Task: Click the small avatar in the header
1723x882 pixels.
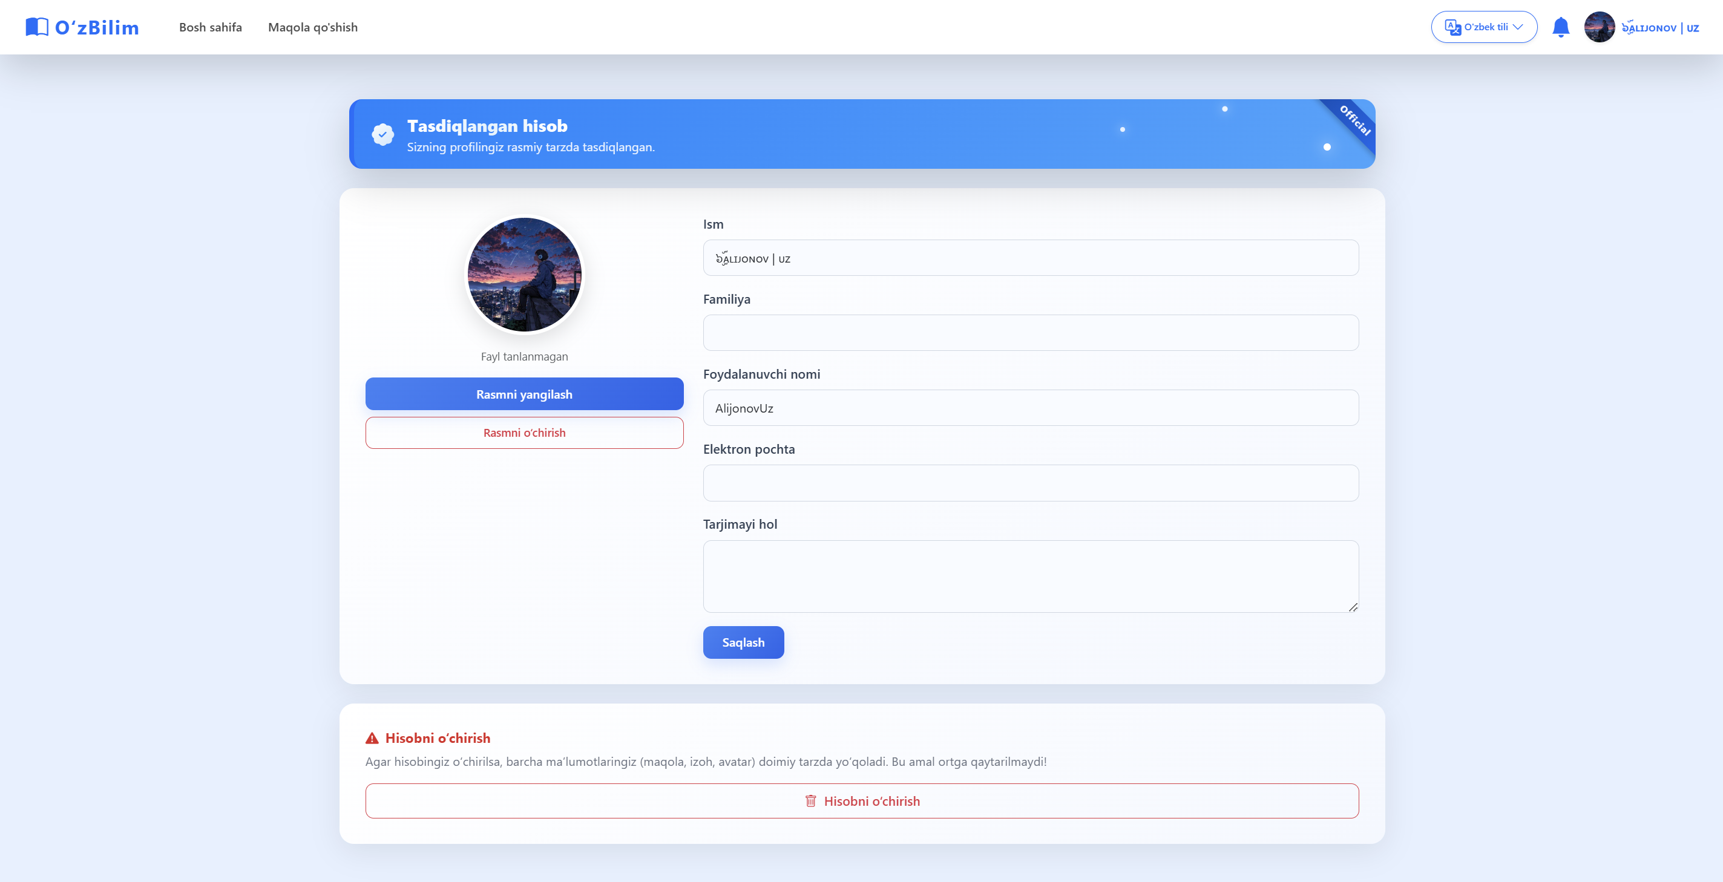Action: click(1600, 27)
